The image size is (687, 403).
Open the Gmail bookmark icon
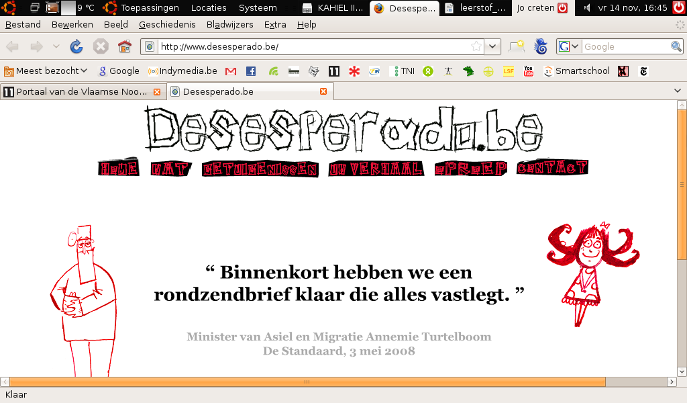coord(231,71)
